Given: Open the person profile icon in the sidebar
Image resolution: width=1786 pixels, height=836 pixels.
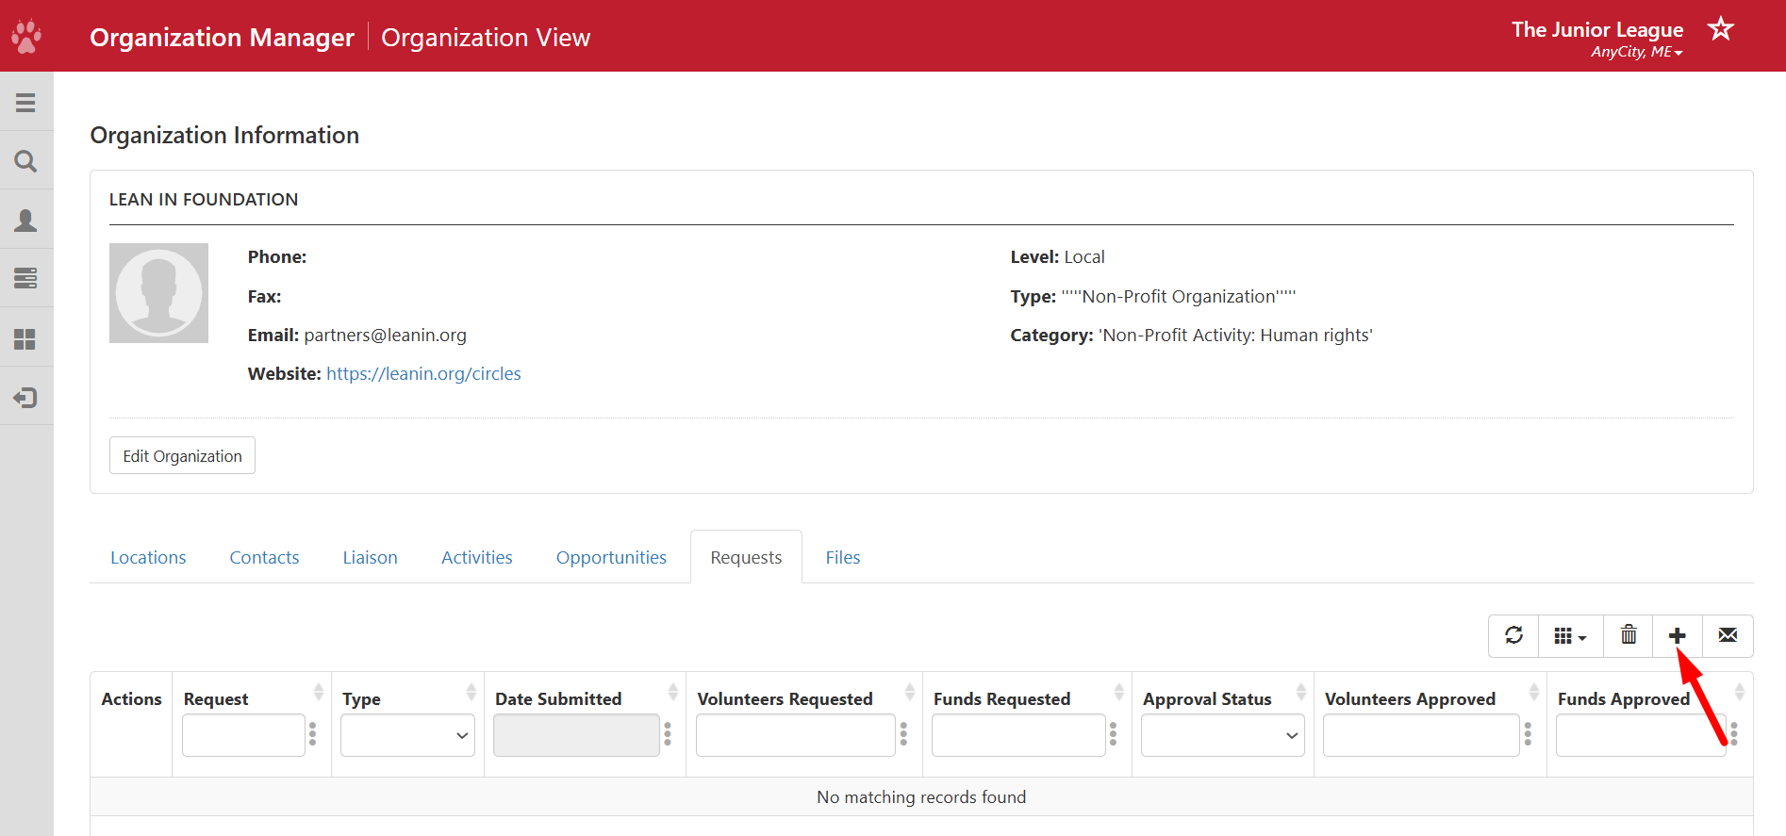Looking at the screenshot, I should tap(26, 221).
